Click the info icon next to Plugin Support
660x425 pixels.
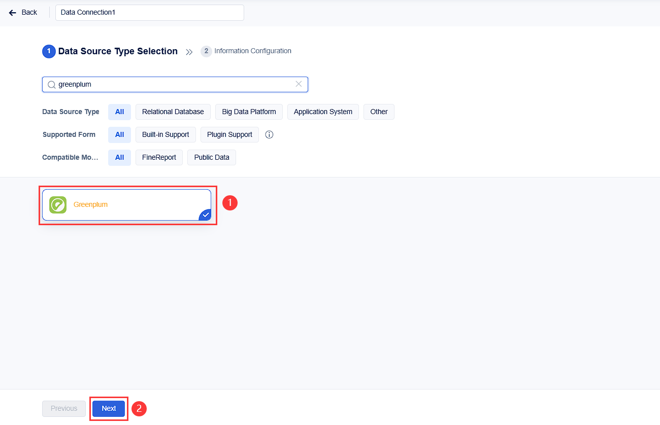click(x=269, y=134)
